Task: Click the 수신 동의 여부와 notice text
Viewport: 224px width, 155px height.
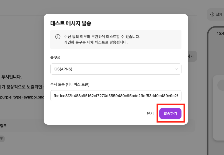Action: (102, 37)
